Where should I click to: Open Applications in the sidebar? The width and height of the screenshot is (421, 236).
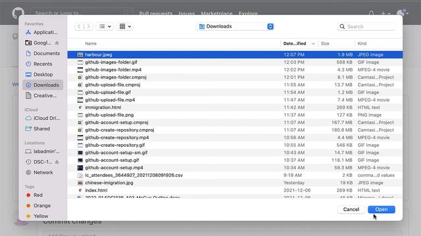point(43,32)
